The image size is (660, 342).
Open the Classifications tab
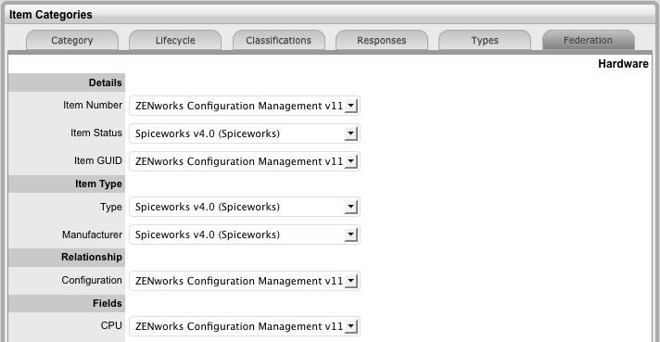coord(279,41)
